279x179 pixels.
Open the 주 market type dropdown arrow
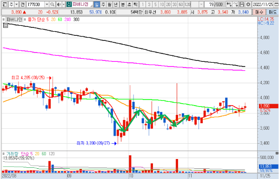(x=17, y=4)
